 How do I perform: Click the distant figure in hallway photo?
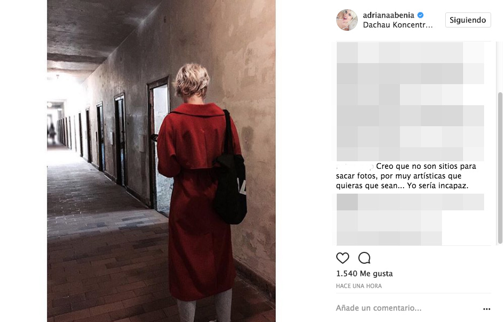pos(52,133)
